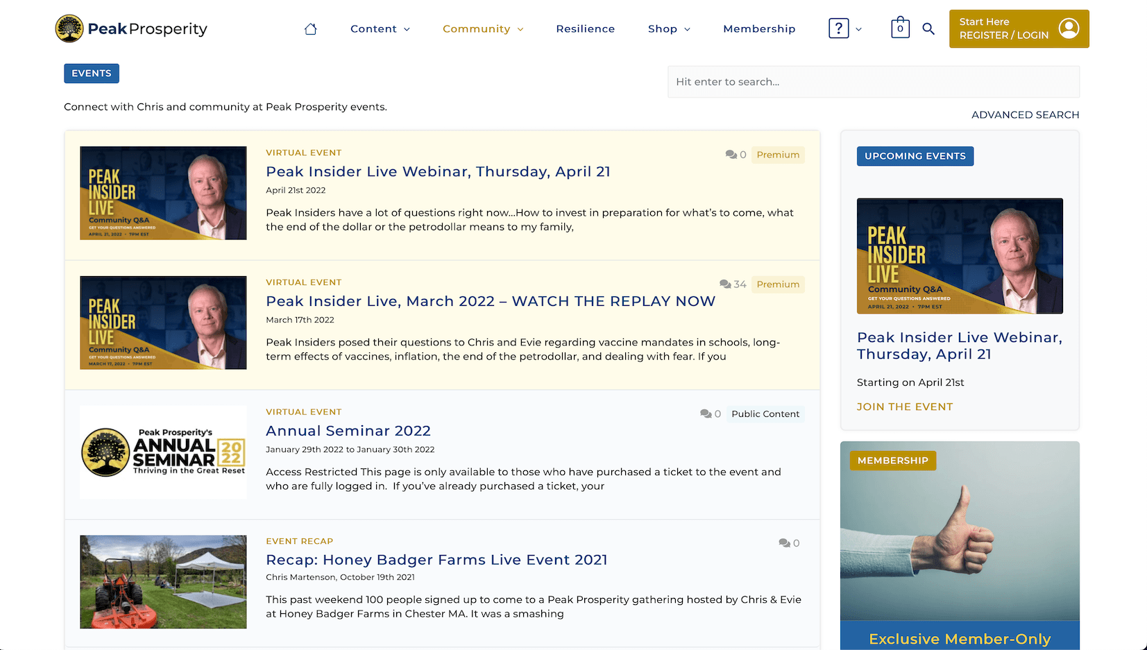Click Chris Martenson, October 19th 2021 byline
Screen dimensions: 1147x650
(x=340, y=577)
